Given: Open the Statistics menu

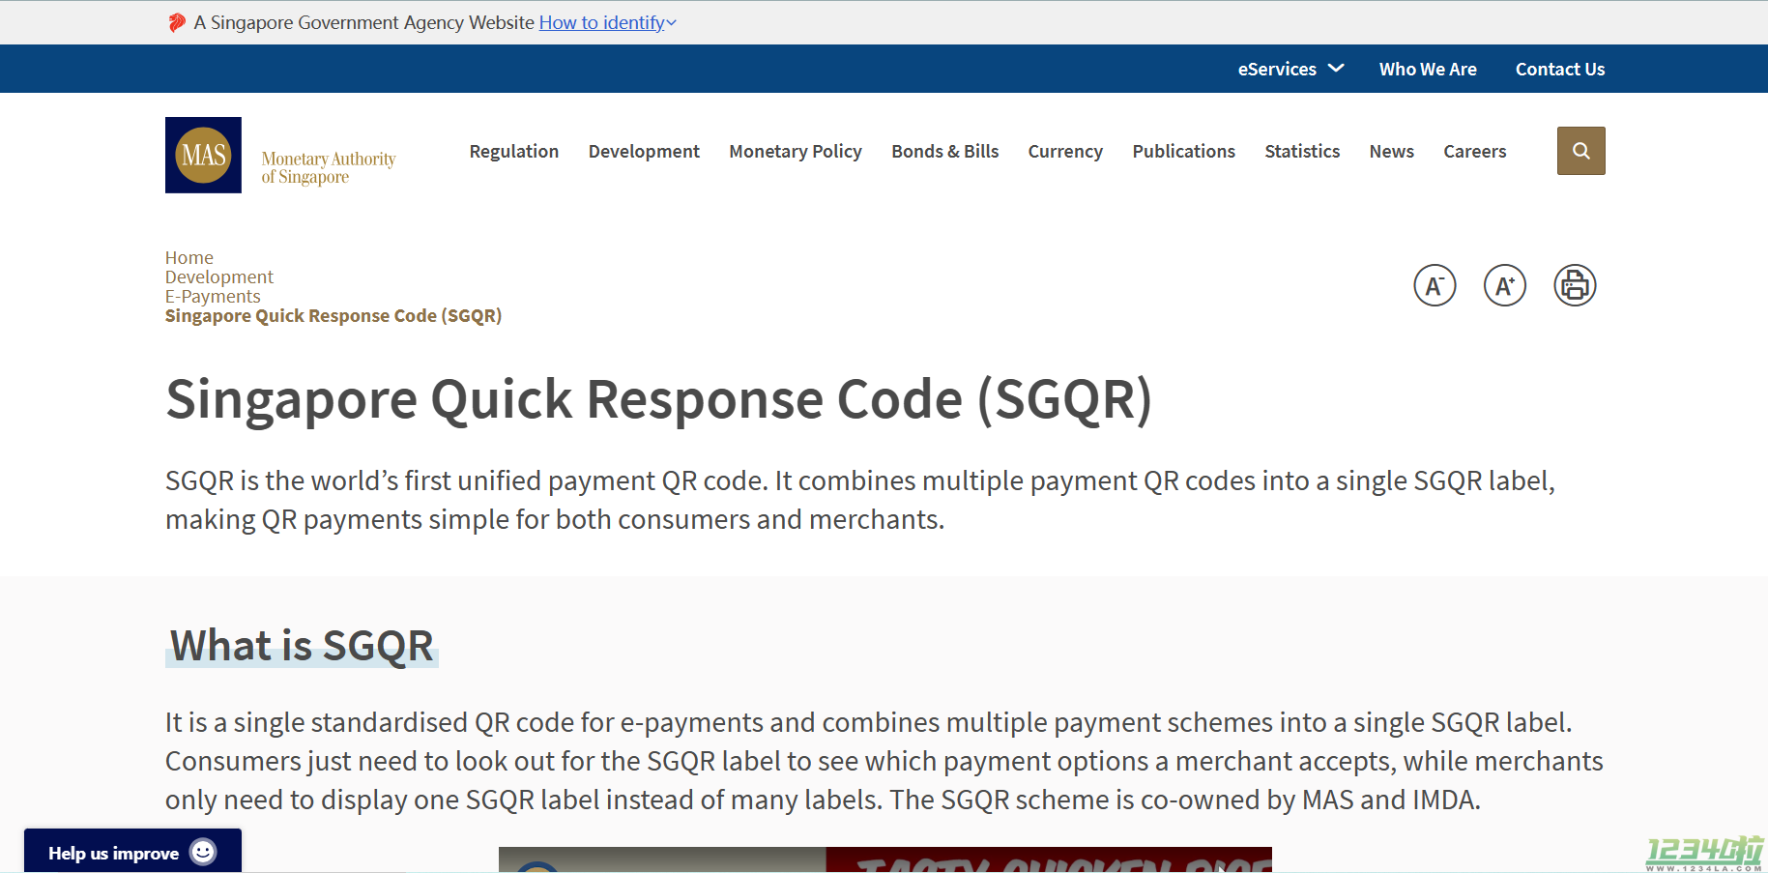Looking at the screenshot, I should pyautogui.click(x=1302, y=151).
